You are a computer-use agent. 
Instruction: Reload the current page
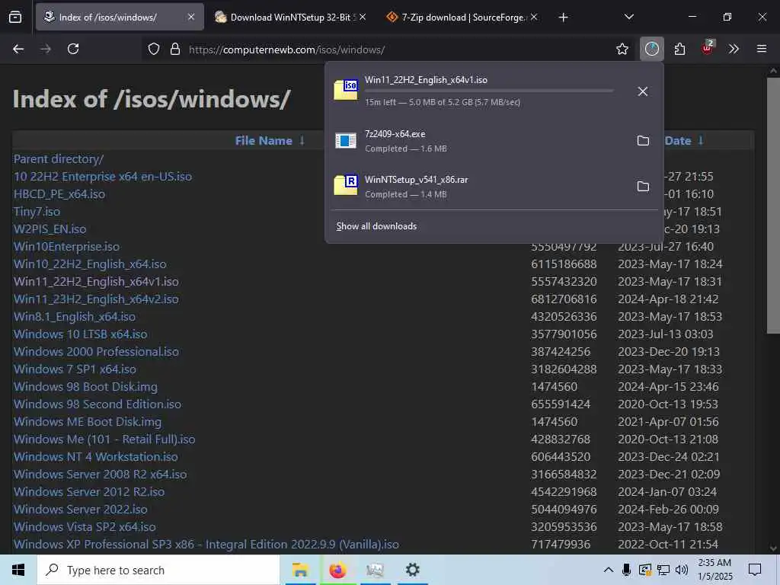tap(73, 49)
